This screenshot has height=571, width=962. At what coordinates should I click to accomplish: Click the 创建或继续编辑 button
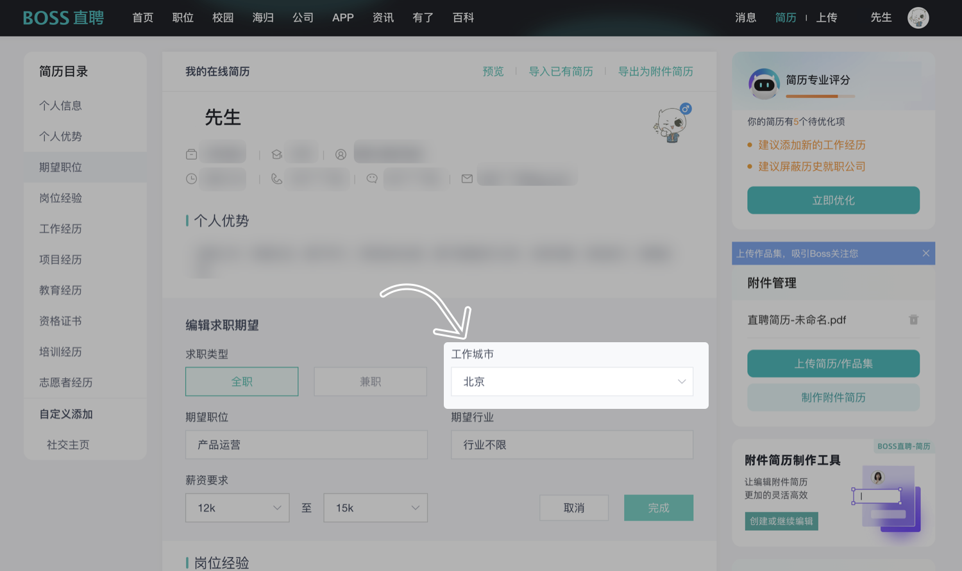(781, 521)
